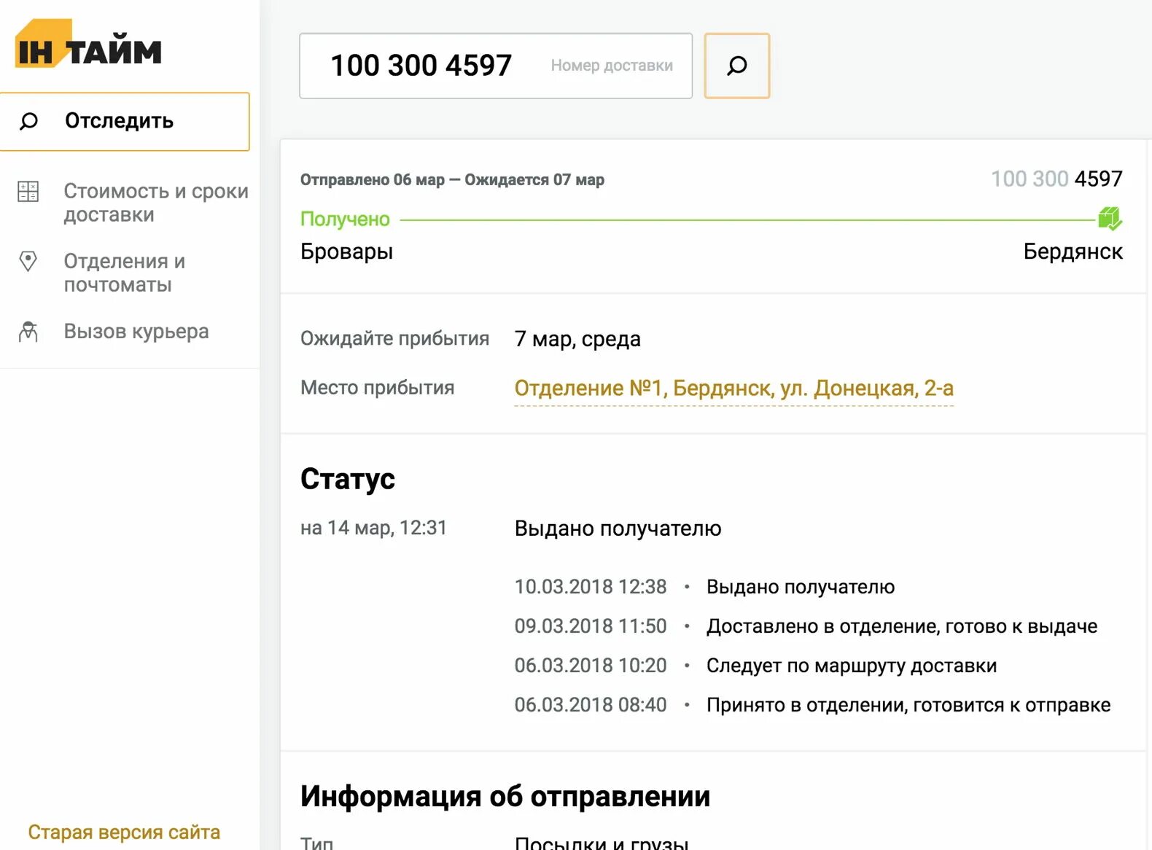Click the Ожидайте прибытия label
The width and height of the screenshot is (1152, 850).
(394, 339)
